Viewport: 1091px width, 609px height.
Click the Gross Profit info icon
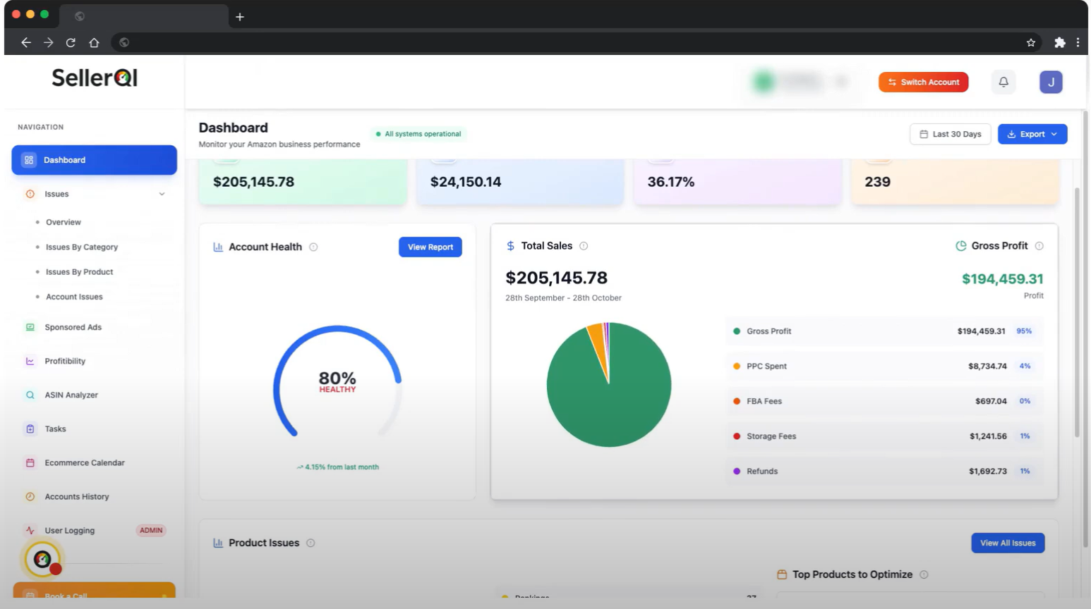coord(1039,245)
